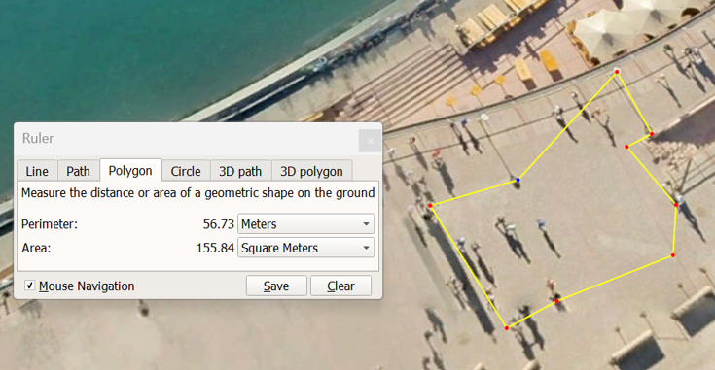
Task: Switch to the Circle tab
Action: coord(186,171)
